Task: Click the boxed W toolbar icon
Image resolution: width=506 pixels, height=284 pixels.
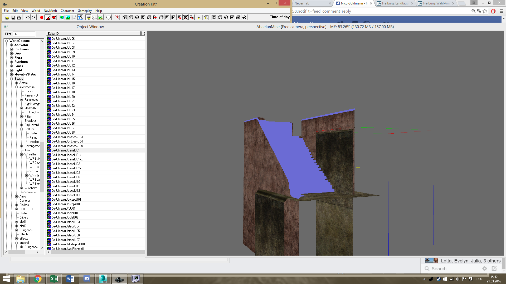Action: click(x=232, y=18)
